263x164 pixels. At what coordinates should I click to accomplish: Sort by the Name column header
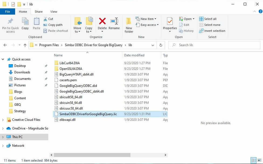[x=58, y=55]
